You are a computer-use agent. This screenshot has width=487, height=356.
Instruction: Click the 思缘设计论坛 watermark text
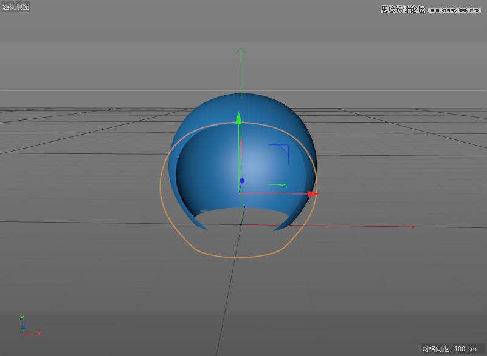tap(402, 10)
